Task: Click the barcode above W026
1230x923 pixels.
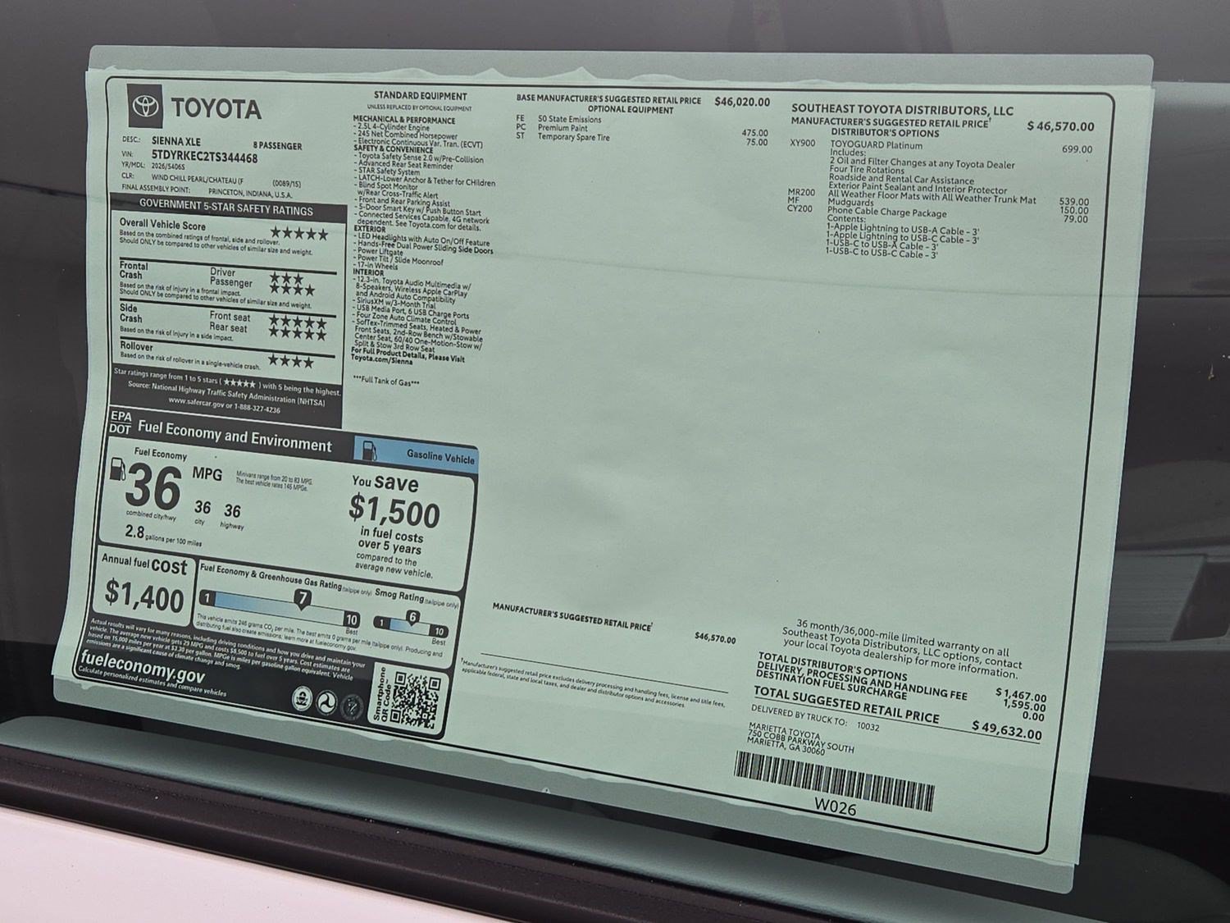Action: [x=834, y=780]
